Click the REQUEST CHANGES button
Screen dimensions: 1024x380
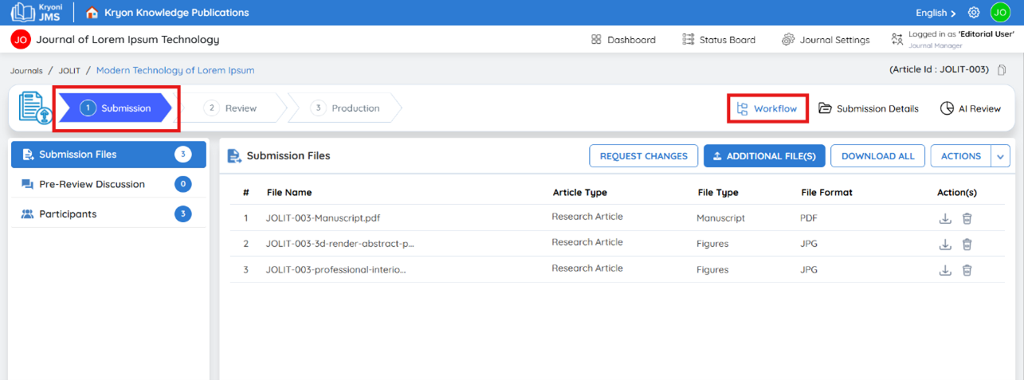tap(644, 156)
